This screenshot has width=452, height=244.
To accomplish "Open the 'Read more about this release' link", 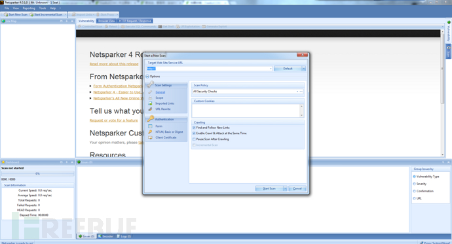I will 114,64.
